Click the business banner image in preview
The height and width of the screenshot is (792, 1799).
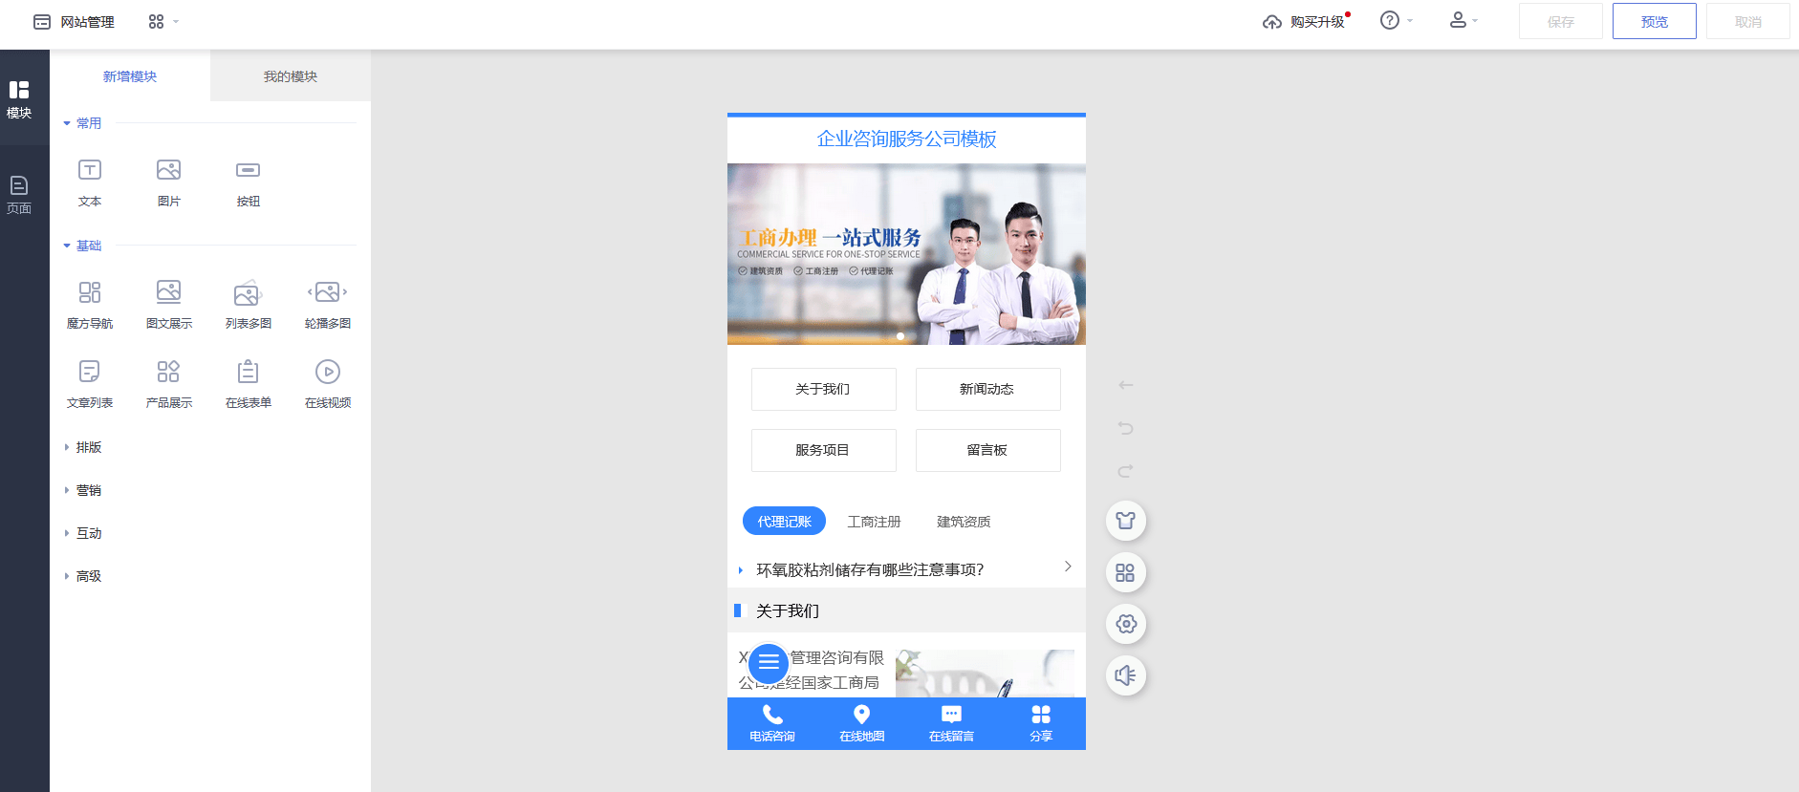pyautogui.click(x=906, y=254)
